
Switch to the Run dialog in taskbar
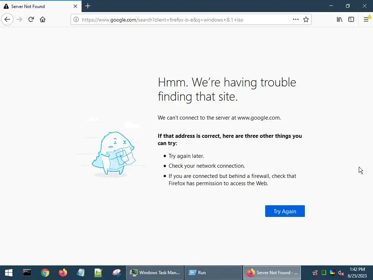(x=213, y=273)
